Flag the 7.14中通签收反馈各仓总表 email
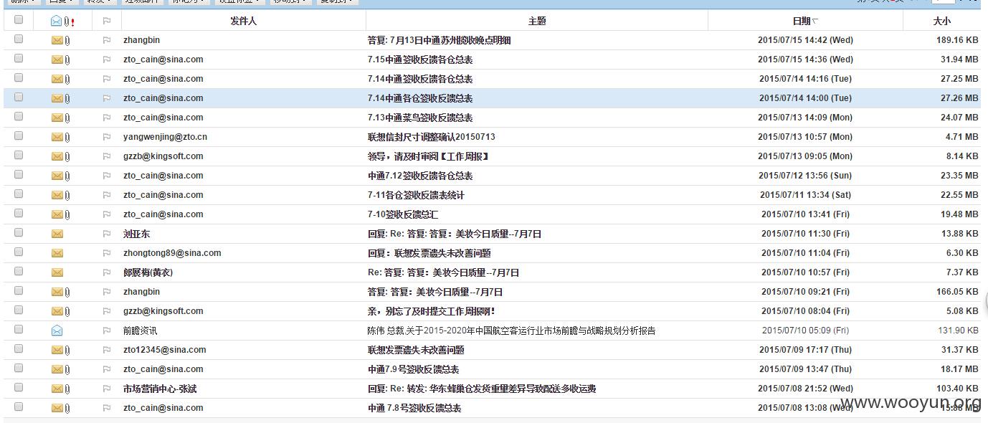This screenshot has height=423, width=988. [x=107, y=79]
